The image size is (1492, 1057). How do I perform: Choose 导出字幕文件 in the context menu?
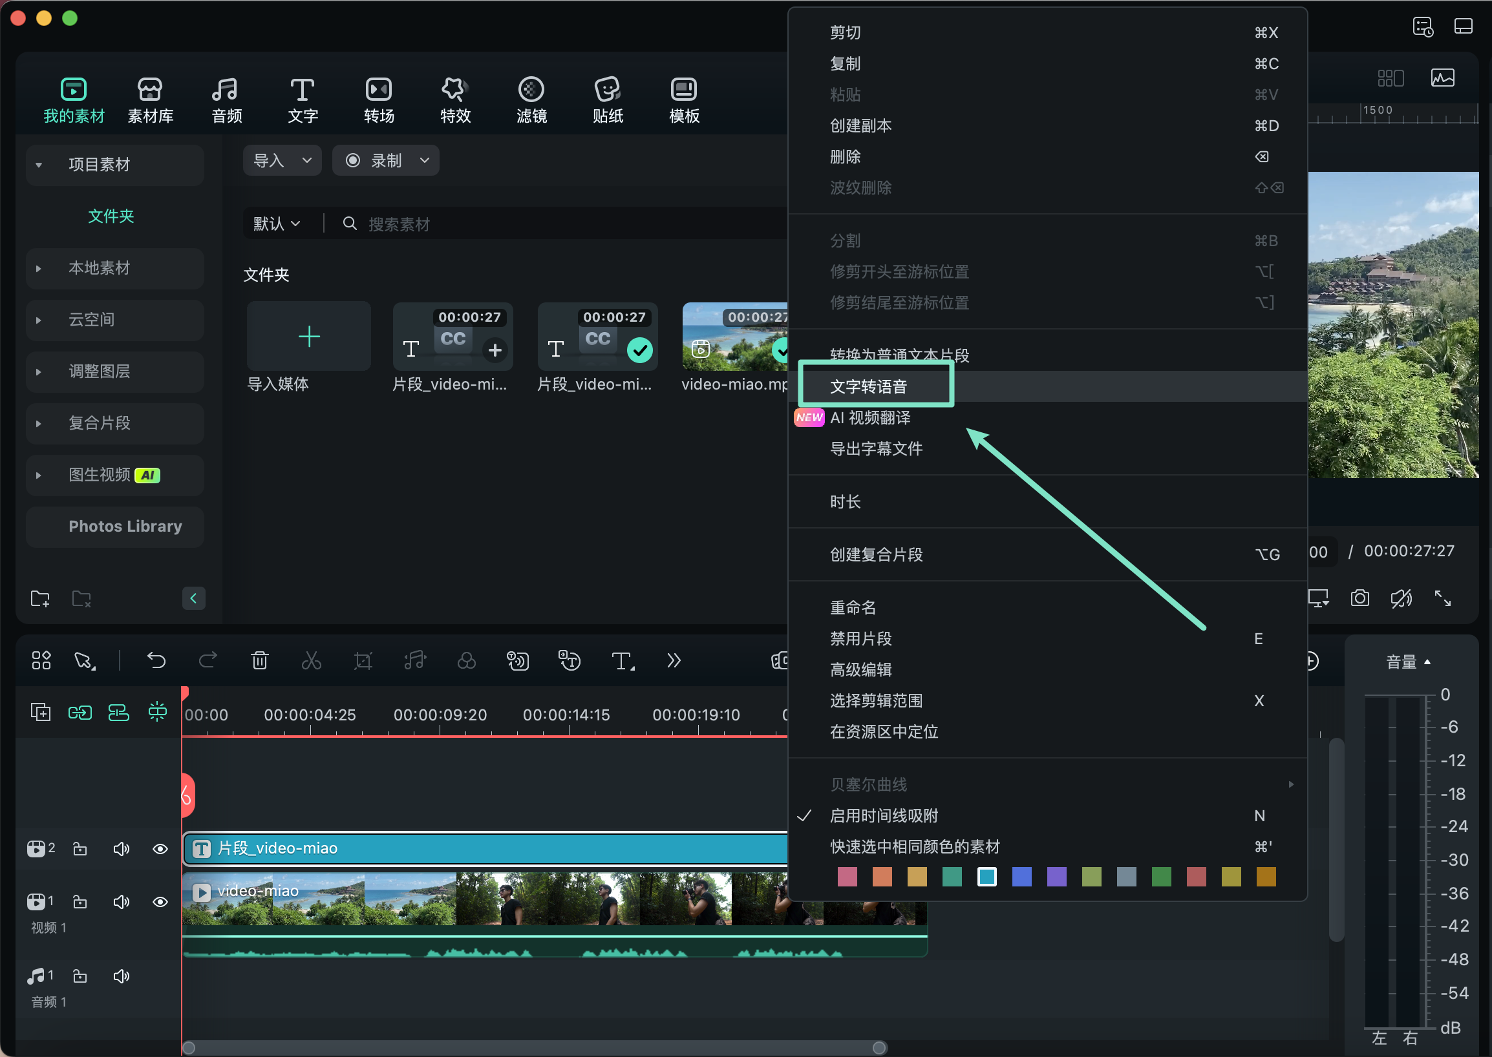click(x=876, y=448)
